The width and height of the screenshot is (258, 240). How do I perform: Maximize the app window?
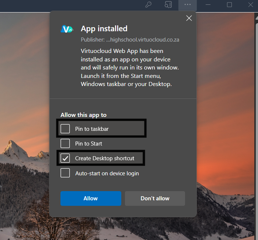(229, 5)
